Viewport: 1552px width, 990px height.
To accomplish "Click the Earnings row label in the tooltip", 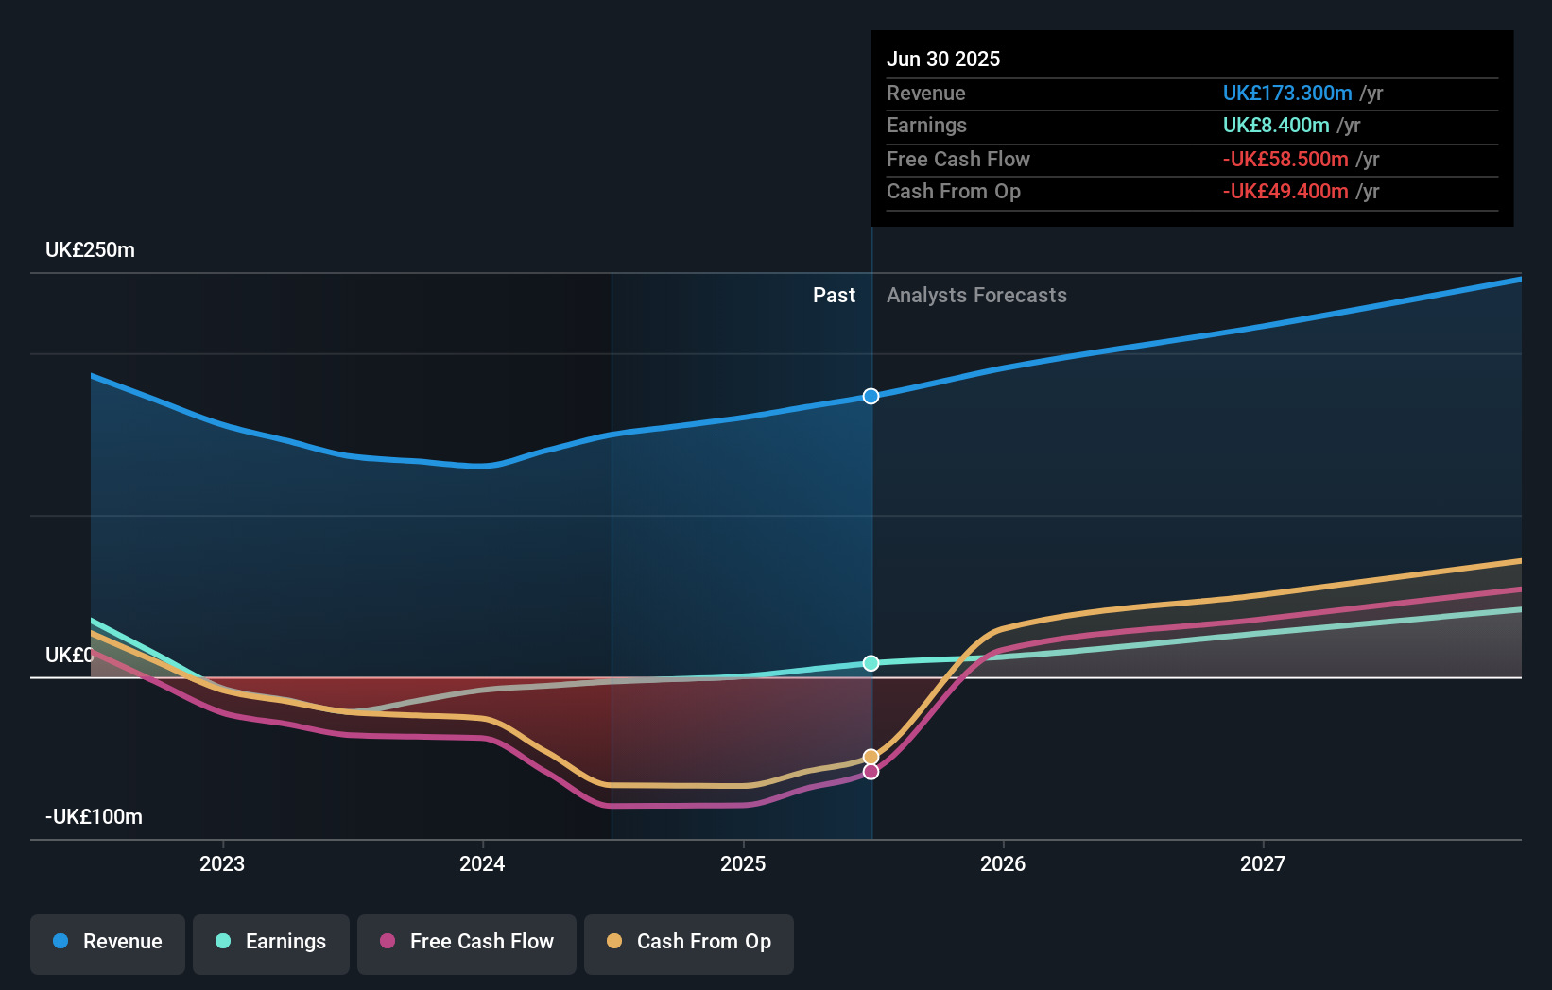I will (927, 126).
